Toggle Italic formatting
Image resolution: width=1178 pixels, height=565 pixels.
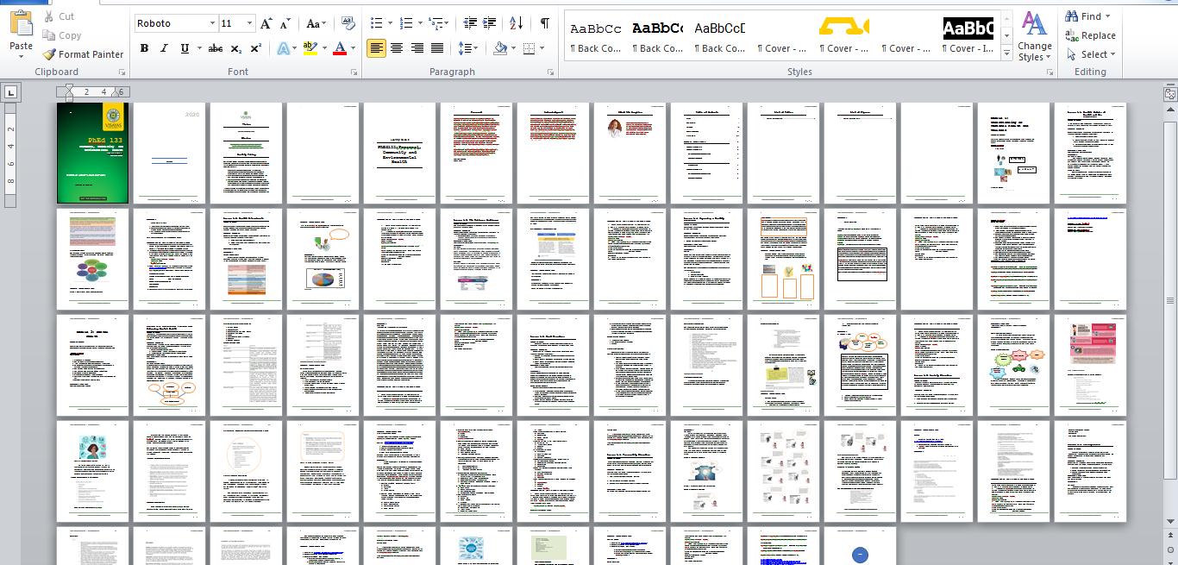pos(164,49)
